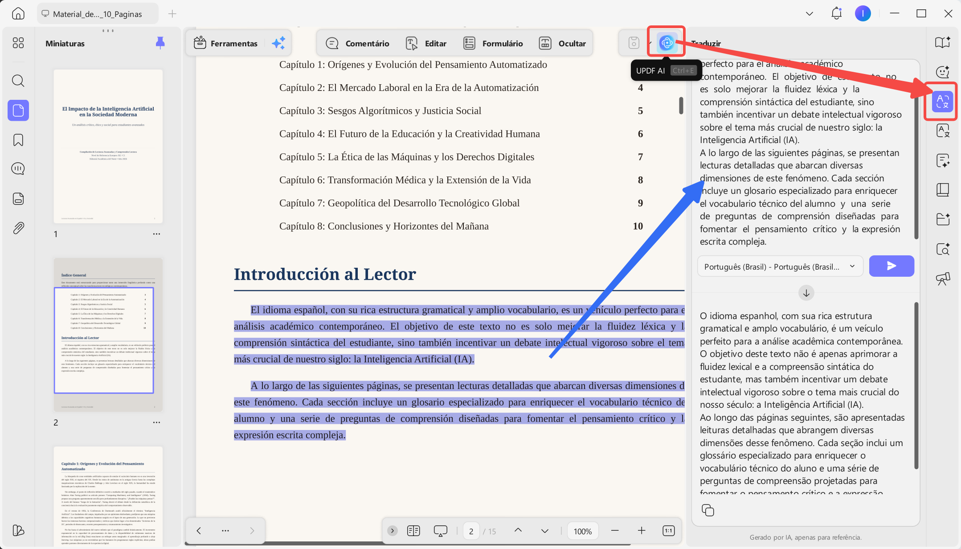Go to the Home screen icon
Screen dimensions: 961x549
tap(18, 13)
